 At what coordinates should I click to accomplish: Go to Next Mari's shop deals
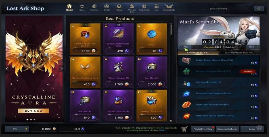click(253, 47)
